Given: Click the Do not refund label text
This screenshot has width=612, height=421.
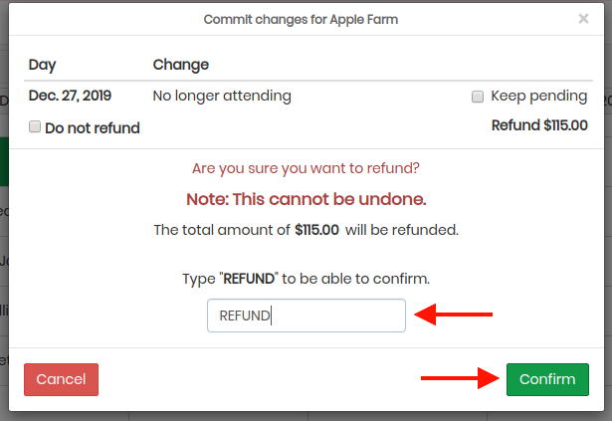Looking at the screenshot, I should click(93, 128).
